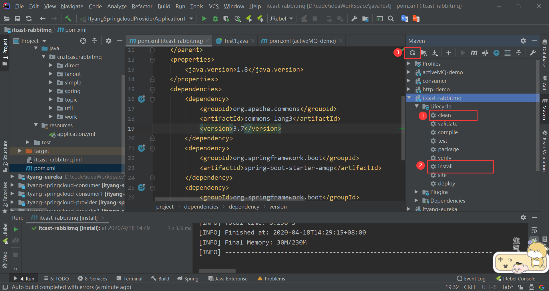This screenshot has width=549, height=291.
Task: Open the Refactor menu
Action: (x=142, y=6)
